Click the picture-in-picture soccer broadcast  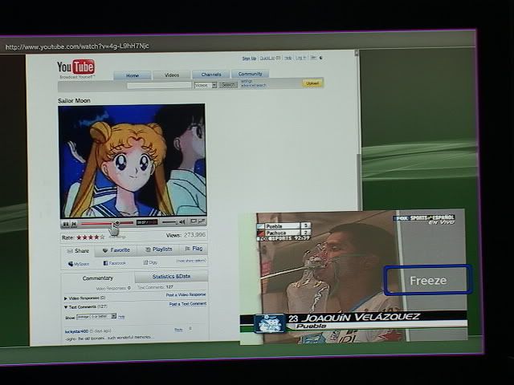[x=353, y=277]
